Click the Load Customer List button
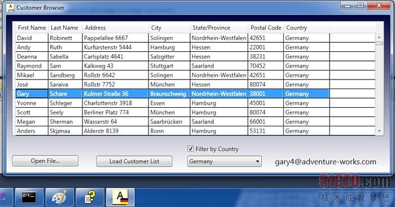Screen dimensions: 395x207 point(134,161)
